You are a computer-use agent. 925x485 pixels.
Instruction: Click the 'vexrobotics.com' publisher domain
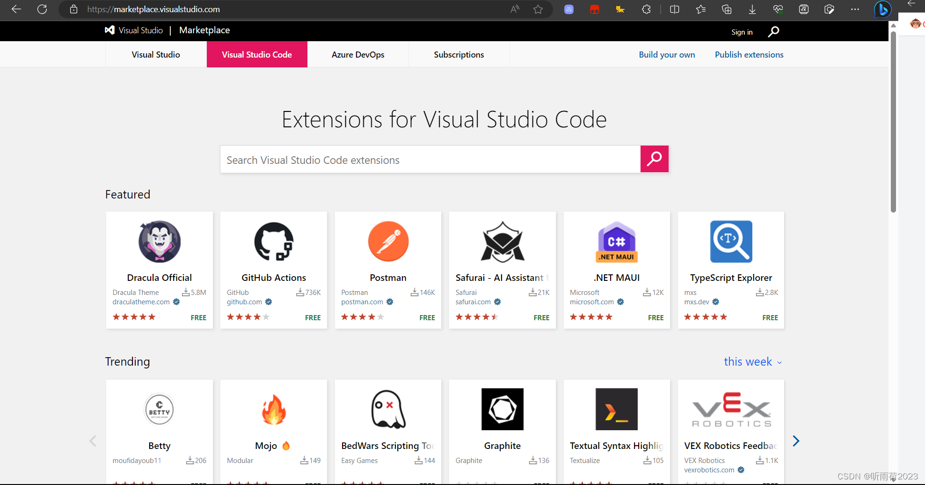(709, 470)
